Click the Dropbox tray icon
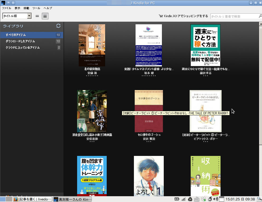 (203, 199)
